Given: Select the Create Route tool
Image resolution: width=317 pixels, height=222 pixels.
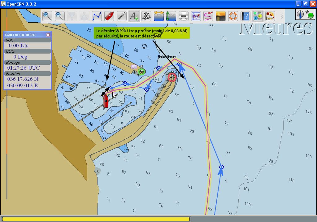Looking at the screenshot, I should coord(97,16).
